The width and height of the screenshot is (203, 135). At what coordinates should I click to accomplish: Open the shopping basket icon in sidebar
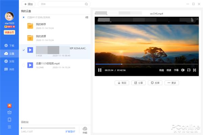click(x=9, y=112)
